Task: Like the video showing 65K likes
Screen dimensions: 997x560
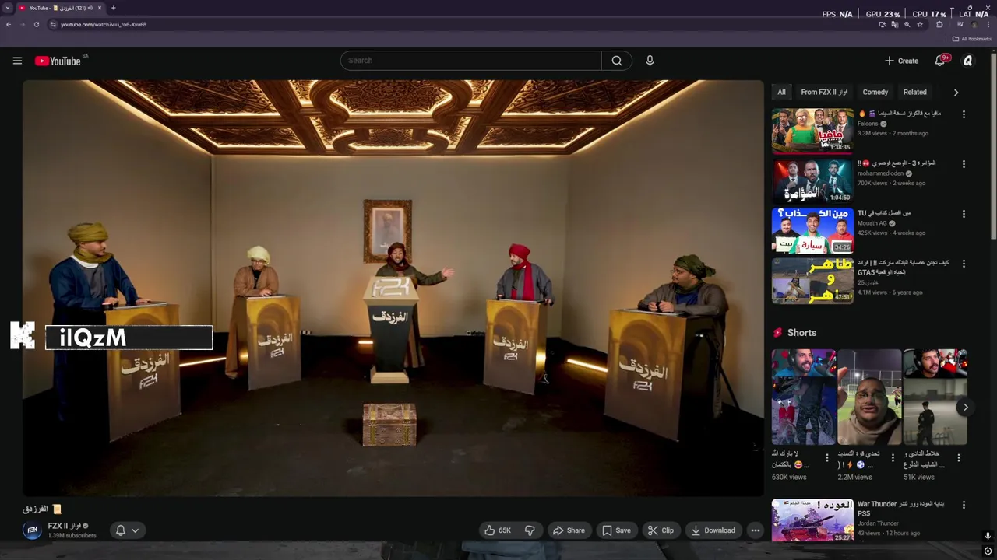Action: point(497,530)
